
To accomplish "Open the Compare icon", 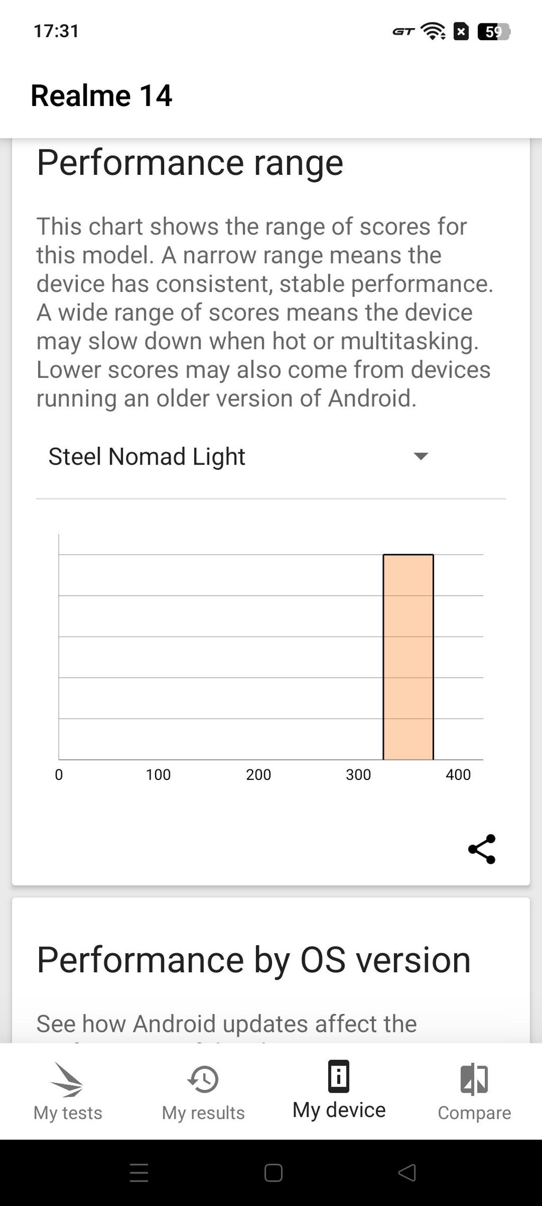I will click(474, 1079).
